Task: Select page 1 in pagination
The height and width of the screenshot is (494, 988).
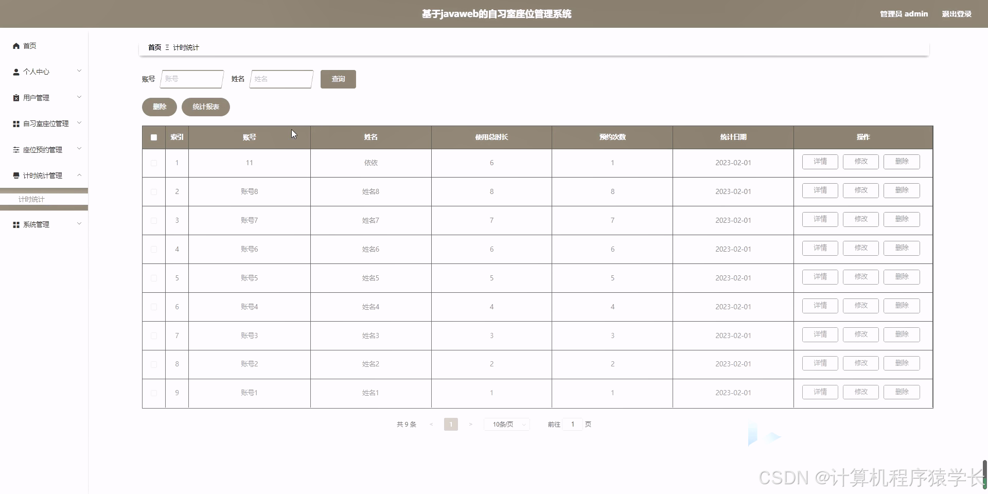Action: [x=451, y=425]
